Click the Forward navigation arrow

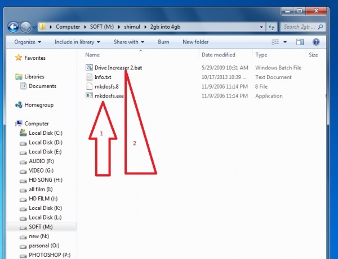[x=26, y=27]
